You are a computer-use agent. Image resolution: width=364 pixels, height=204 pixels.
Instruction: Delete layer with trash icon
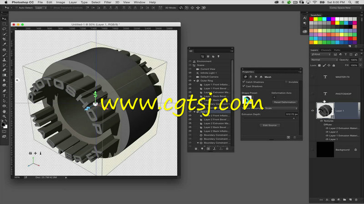tap(356, 200)
